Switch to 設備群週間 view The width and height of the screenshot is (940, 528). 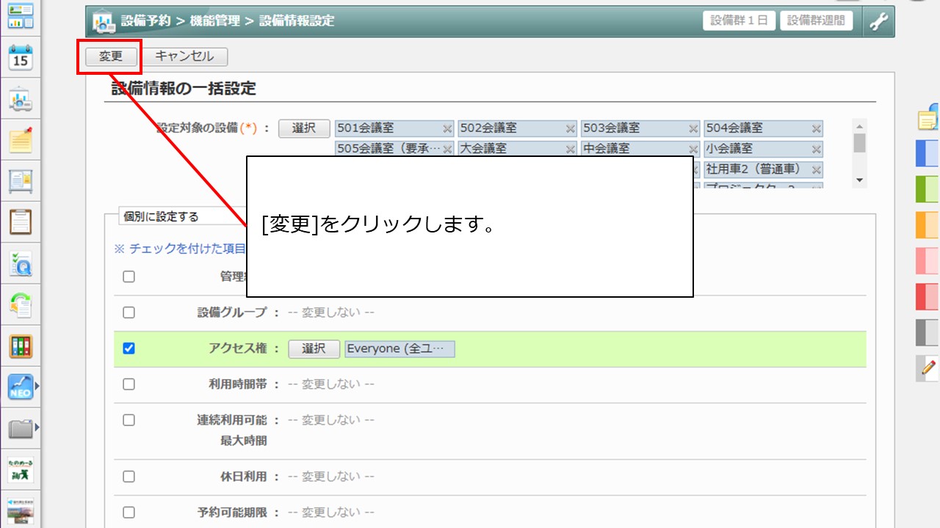coord(816,21)
